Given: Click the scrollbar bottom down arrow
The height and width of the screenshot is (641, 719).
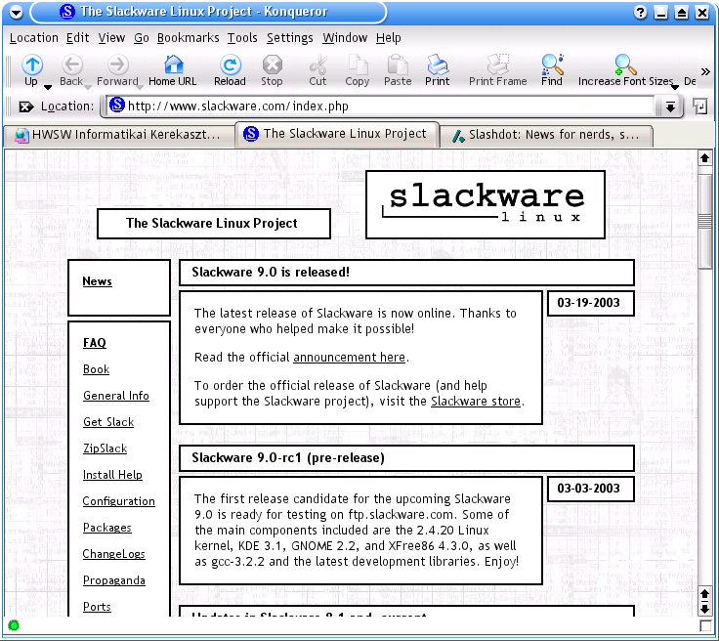Looking at the screenshot, I should [704, 609].
